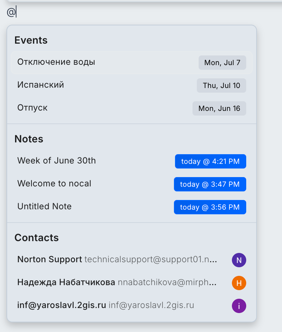Click the today @ 3:56 PM badge
Image resolution: width=282 pixels, height=332 pixels.
tap(210, 207)
